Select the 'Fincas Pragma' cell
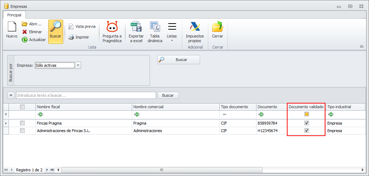The height and width of the screenshot is (176, 369). pyautogui.click(x=84, y=123)
